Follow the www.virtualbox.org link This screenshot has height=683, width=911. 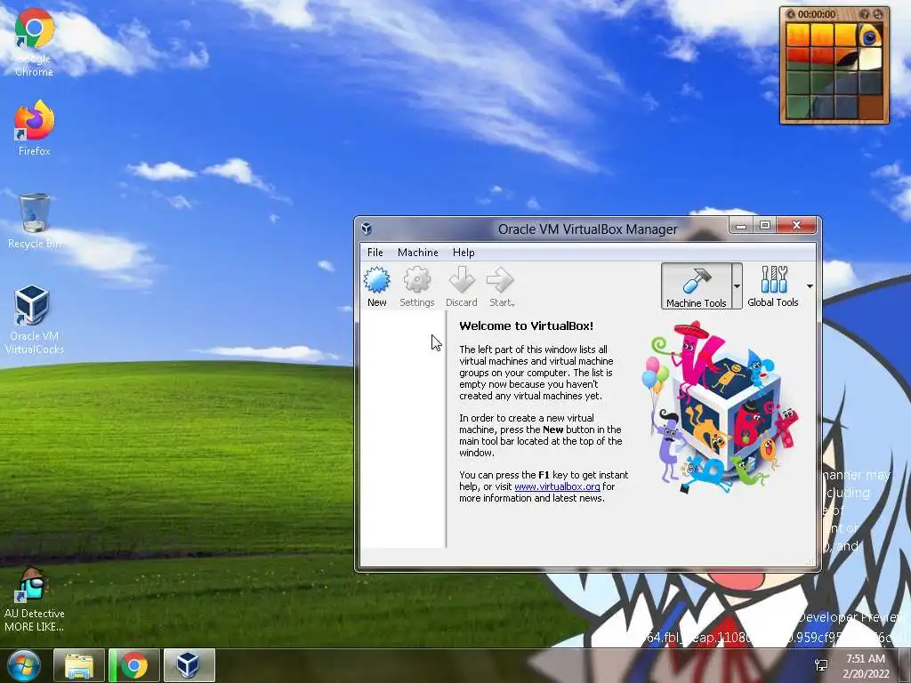coord(557,486)
